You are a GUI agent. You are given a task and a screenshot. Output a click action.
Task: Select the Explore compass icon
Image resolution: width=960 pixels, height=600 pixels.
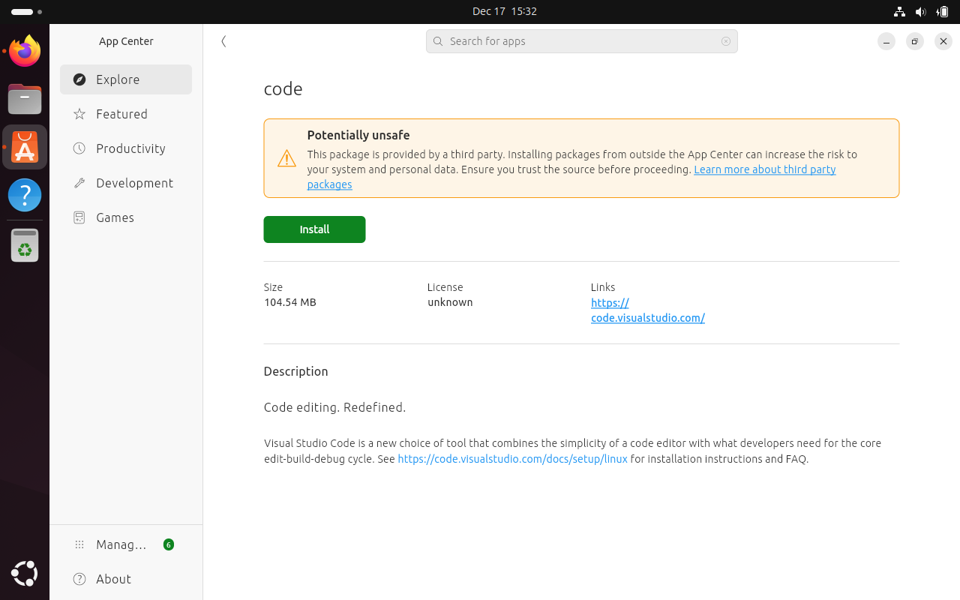point(79,79)
